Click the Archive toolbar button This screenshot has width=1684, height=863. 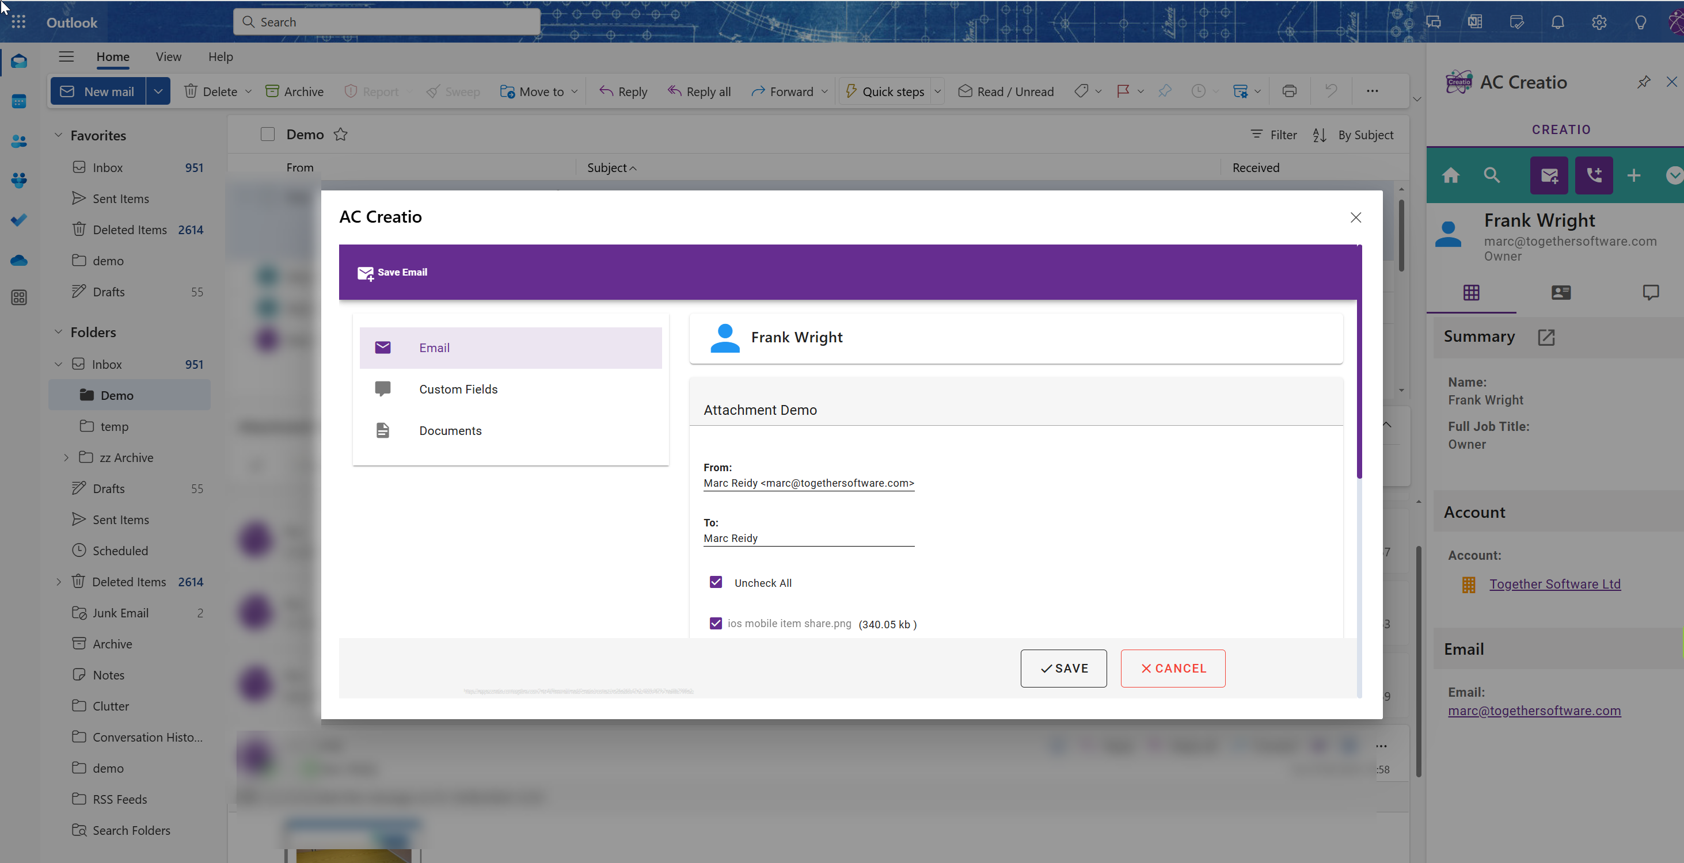(294, 91)
